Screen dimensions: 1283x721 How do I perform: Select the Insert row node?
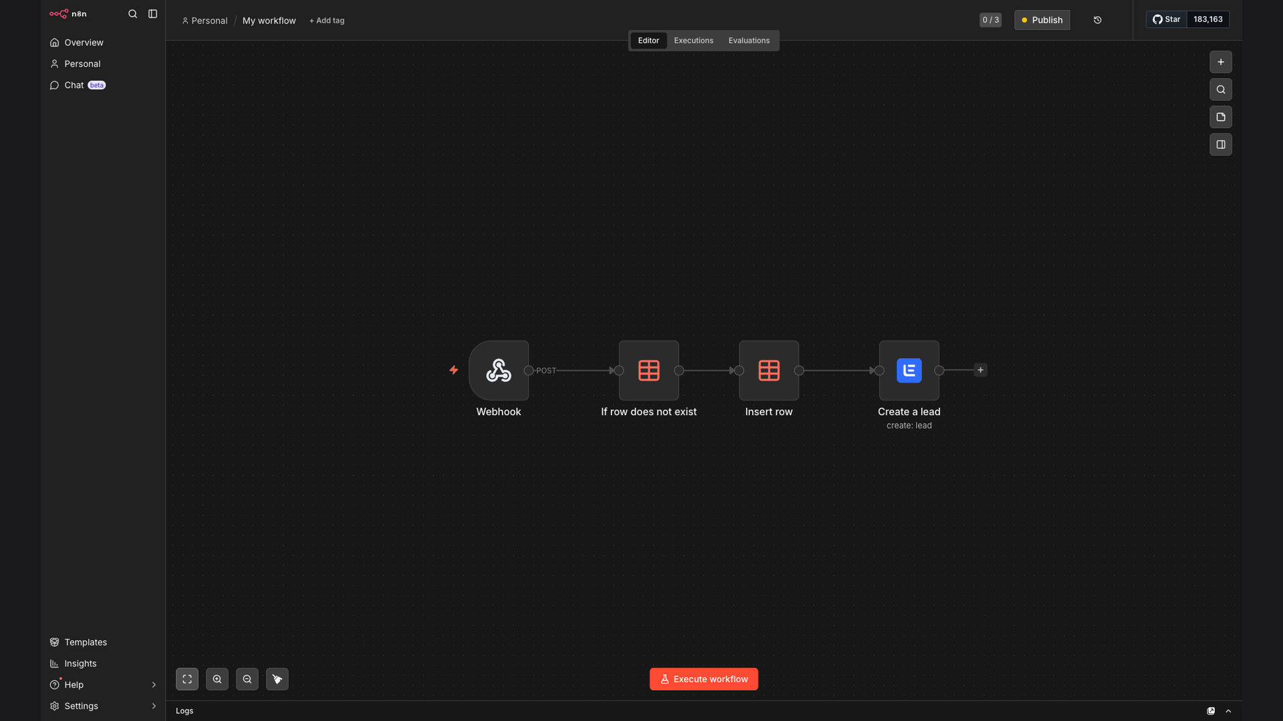point(768,371)
